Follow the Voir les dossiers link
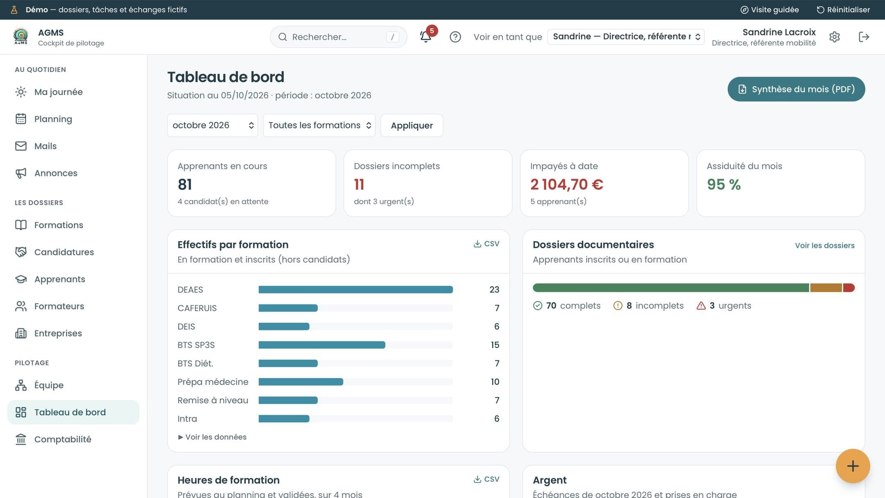885x498 pixels. [x=825, y=246]
